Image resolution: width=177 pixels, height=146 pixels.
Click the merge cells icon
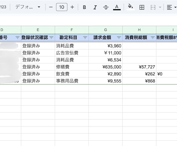pyautogui.click(x=153, y=7)
